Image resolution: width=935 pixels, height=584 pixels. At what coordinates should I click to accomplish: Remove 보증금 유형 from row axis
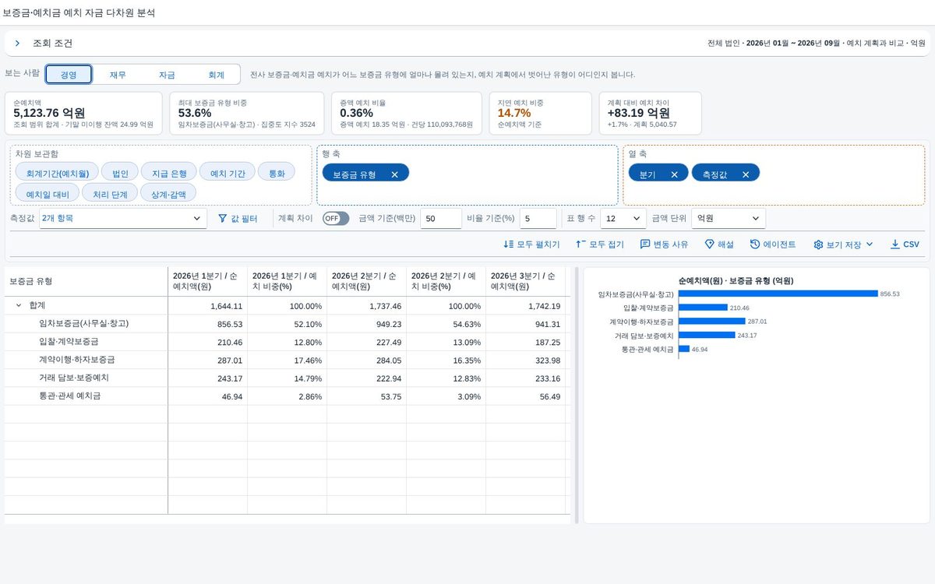pyautogui.click(x=394, y=174)
